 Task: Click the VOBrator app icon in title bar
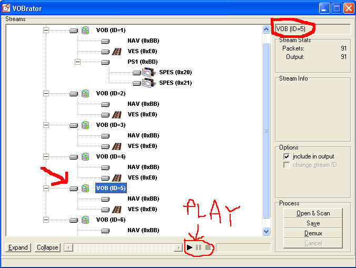[x=6, y=8]
